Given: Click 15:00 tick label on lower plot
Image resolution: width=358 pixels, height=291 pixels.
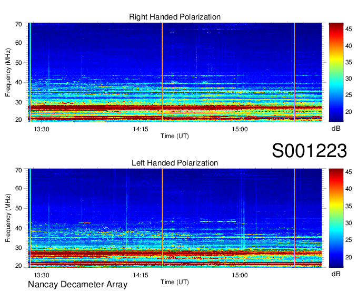Looking at the screenshot, I should (x=240, y=275).
